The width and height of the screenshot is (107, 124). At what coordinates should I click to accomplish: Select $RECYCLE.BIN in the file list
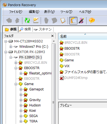76,43
